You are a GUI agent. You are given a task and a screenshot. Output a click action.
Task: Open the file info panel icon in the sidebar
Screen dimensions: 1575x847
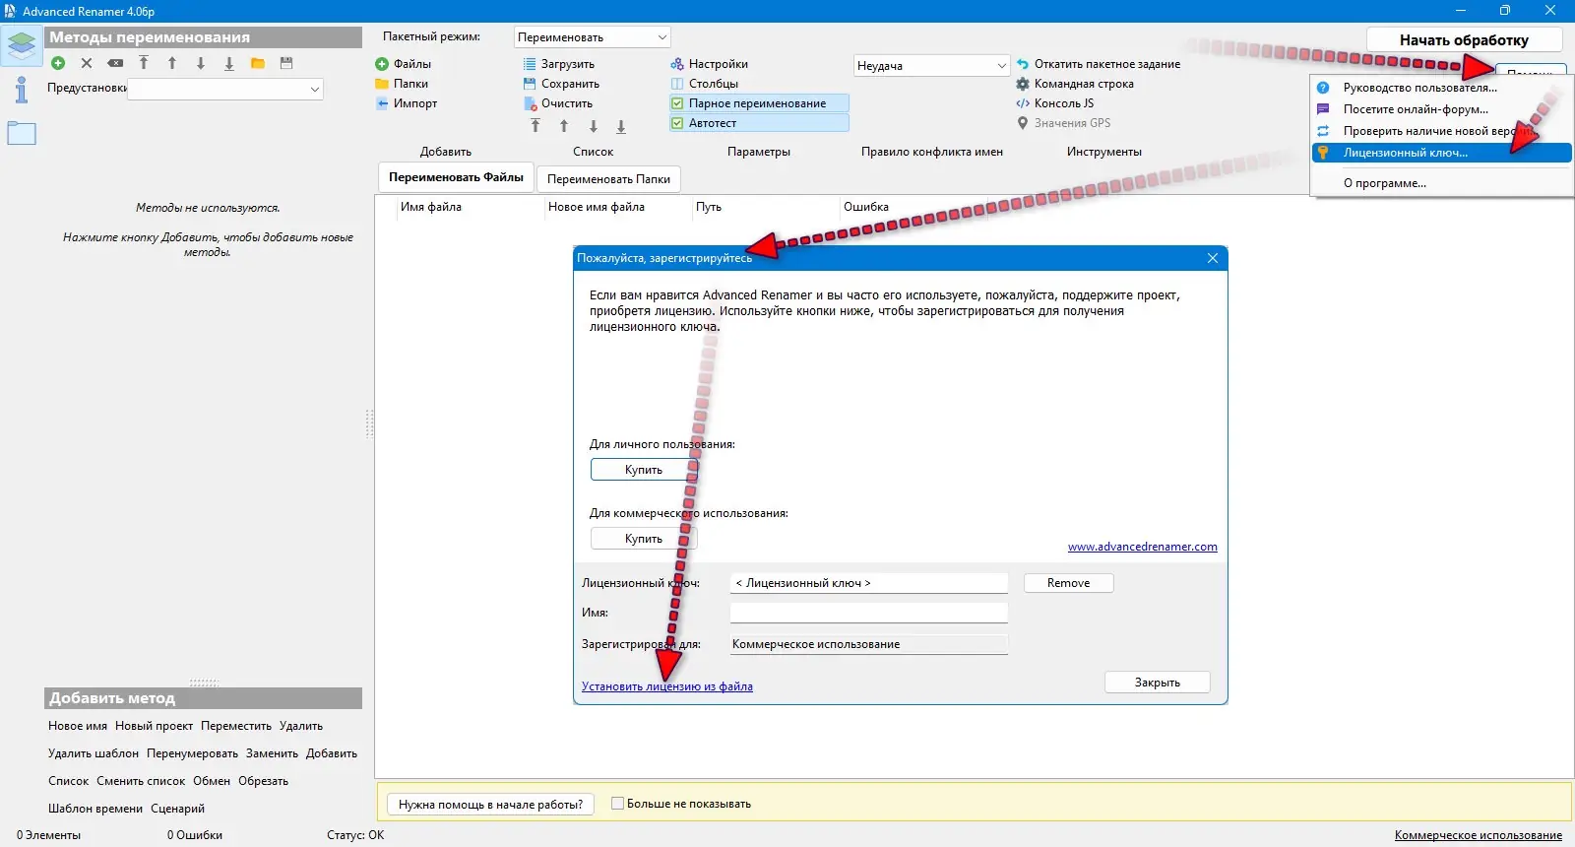(x=21, y=90)
